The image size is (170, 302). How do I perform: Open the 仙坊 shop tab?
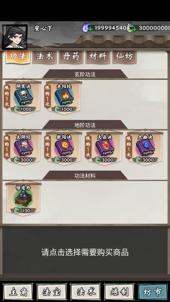coord(124,57)
